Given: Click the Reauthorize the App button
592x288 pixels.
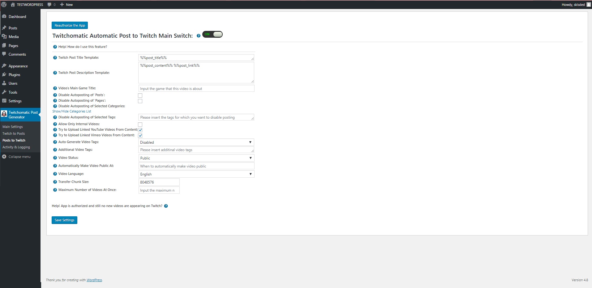Looking at the screenshot, I should pyautogui.click(x=70, y=25).
